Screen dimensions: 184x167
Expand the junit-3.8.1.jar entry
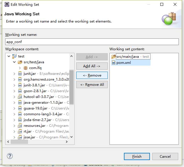pos(14,85)
